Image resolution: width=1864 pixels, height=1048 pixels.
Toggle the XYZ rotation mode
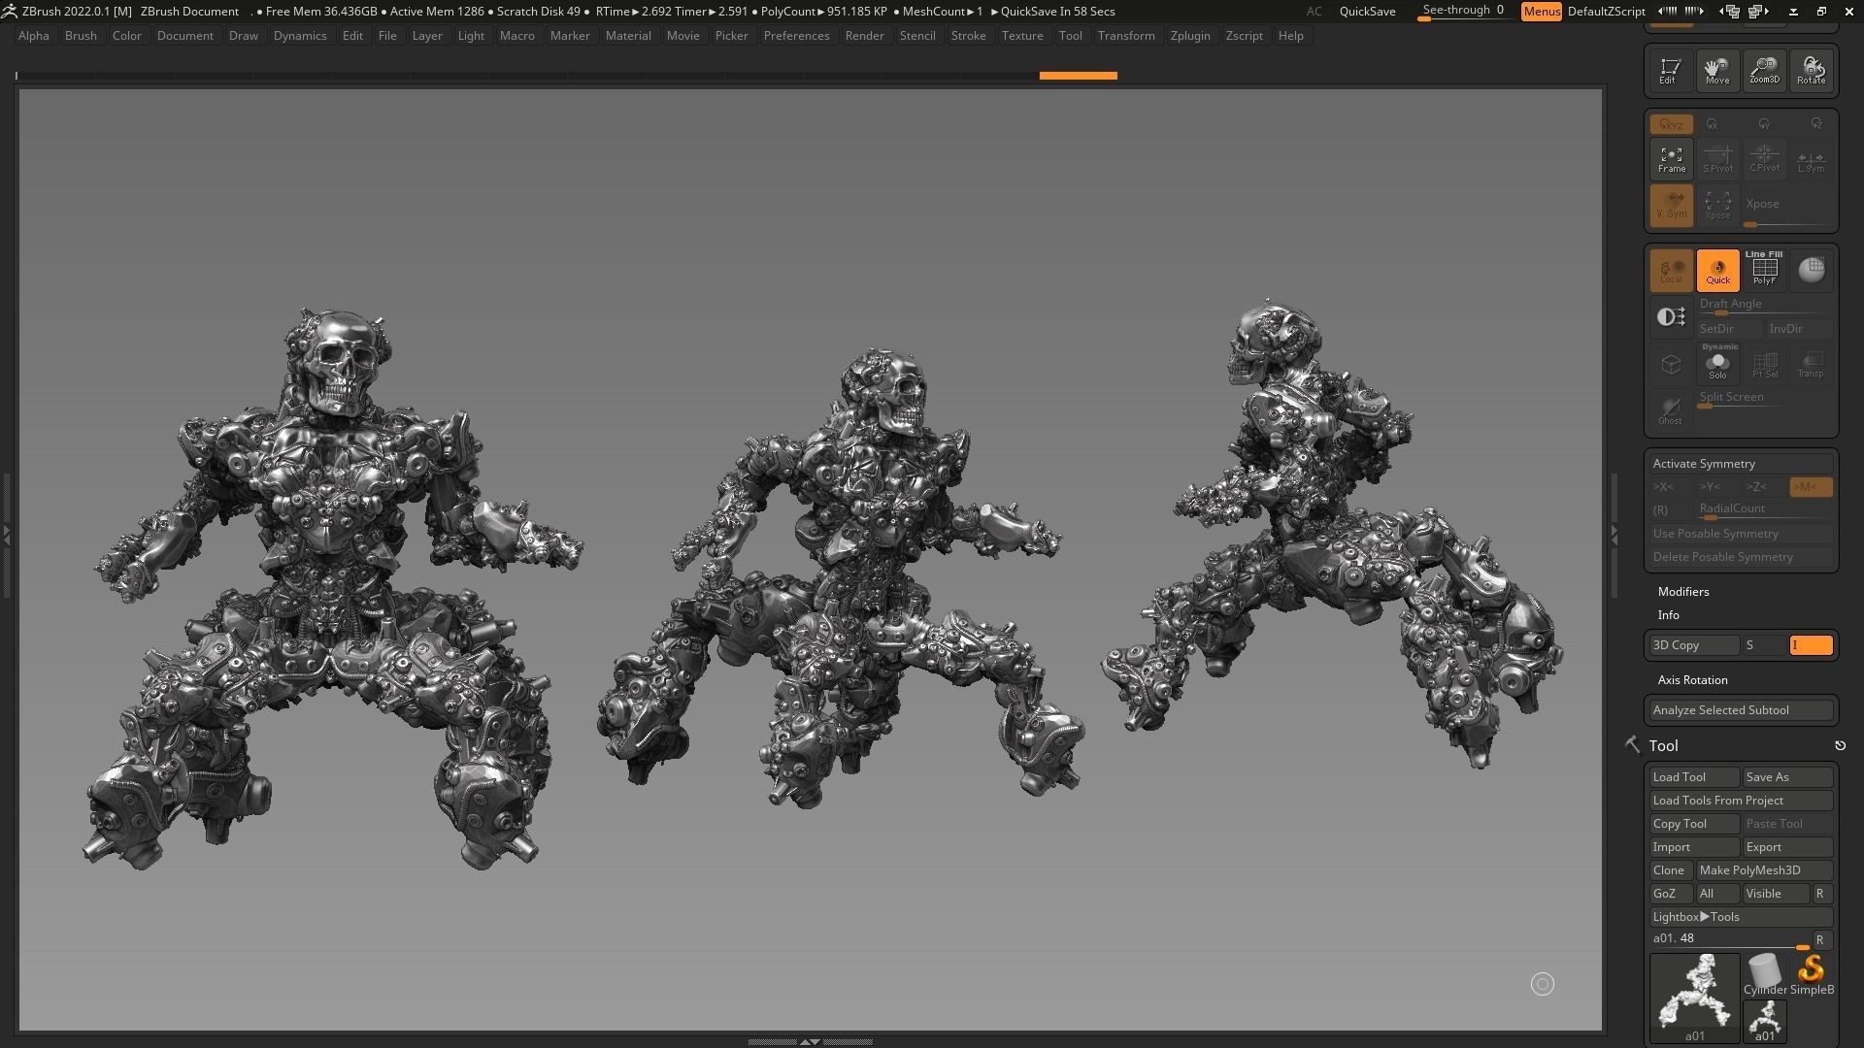pyautogui.click(x=1671, y=124)
